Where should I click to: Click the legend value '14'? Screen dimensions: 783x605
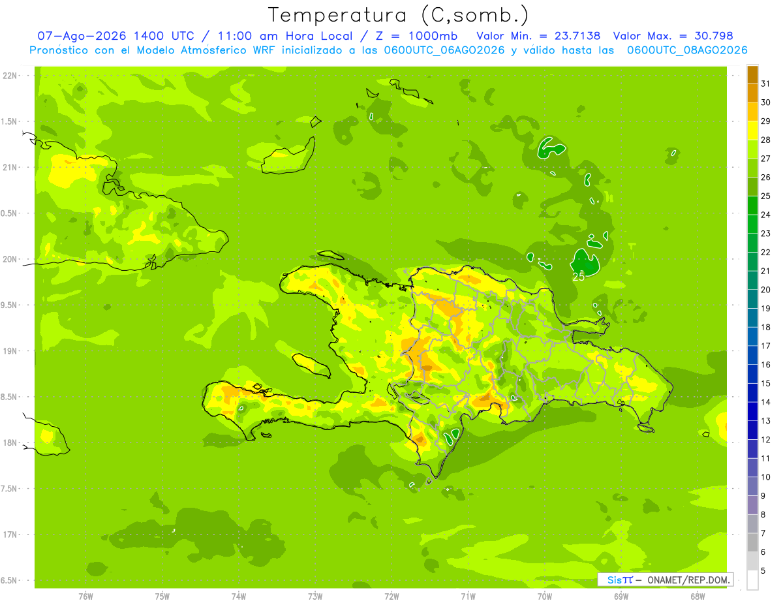pos(765,402)
